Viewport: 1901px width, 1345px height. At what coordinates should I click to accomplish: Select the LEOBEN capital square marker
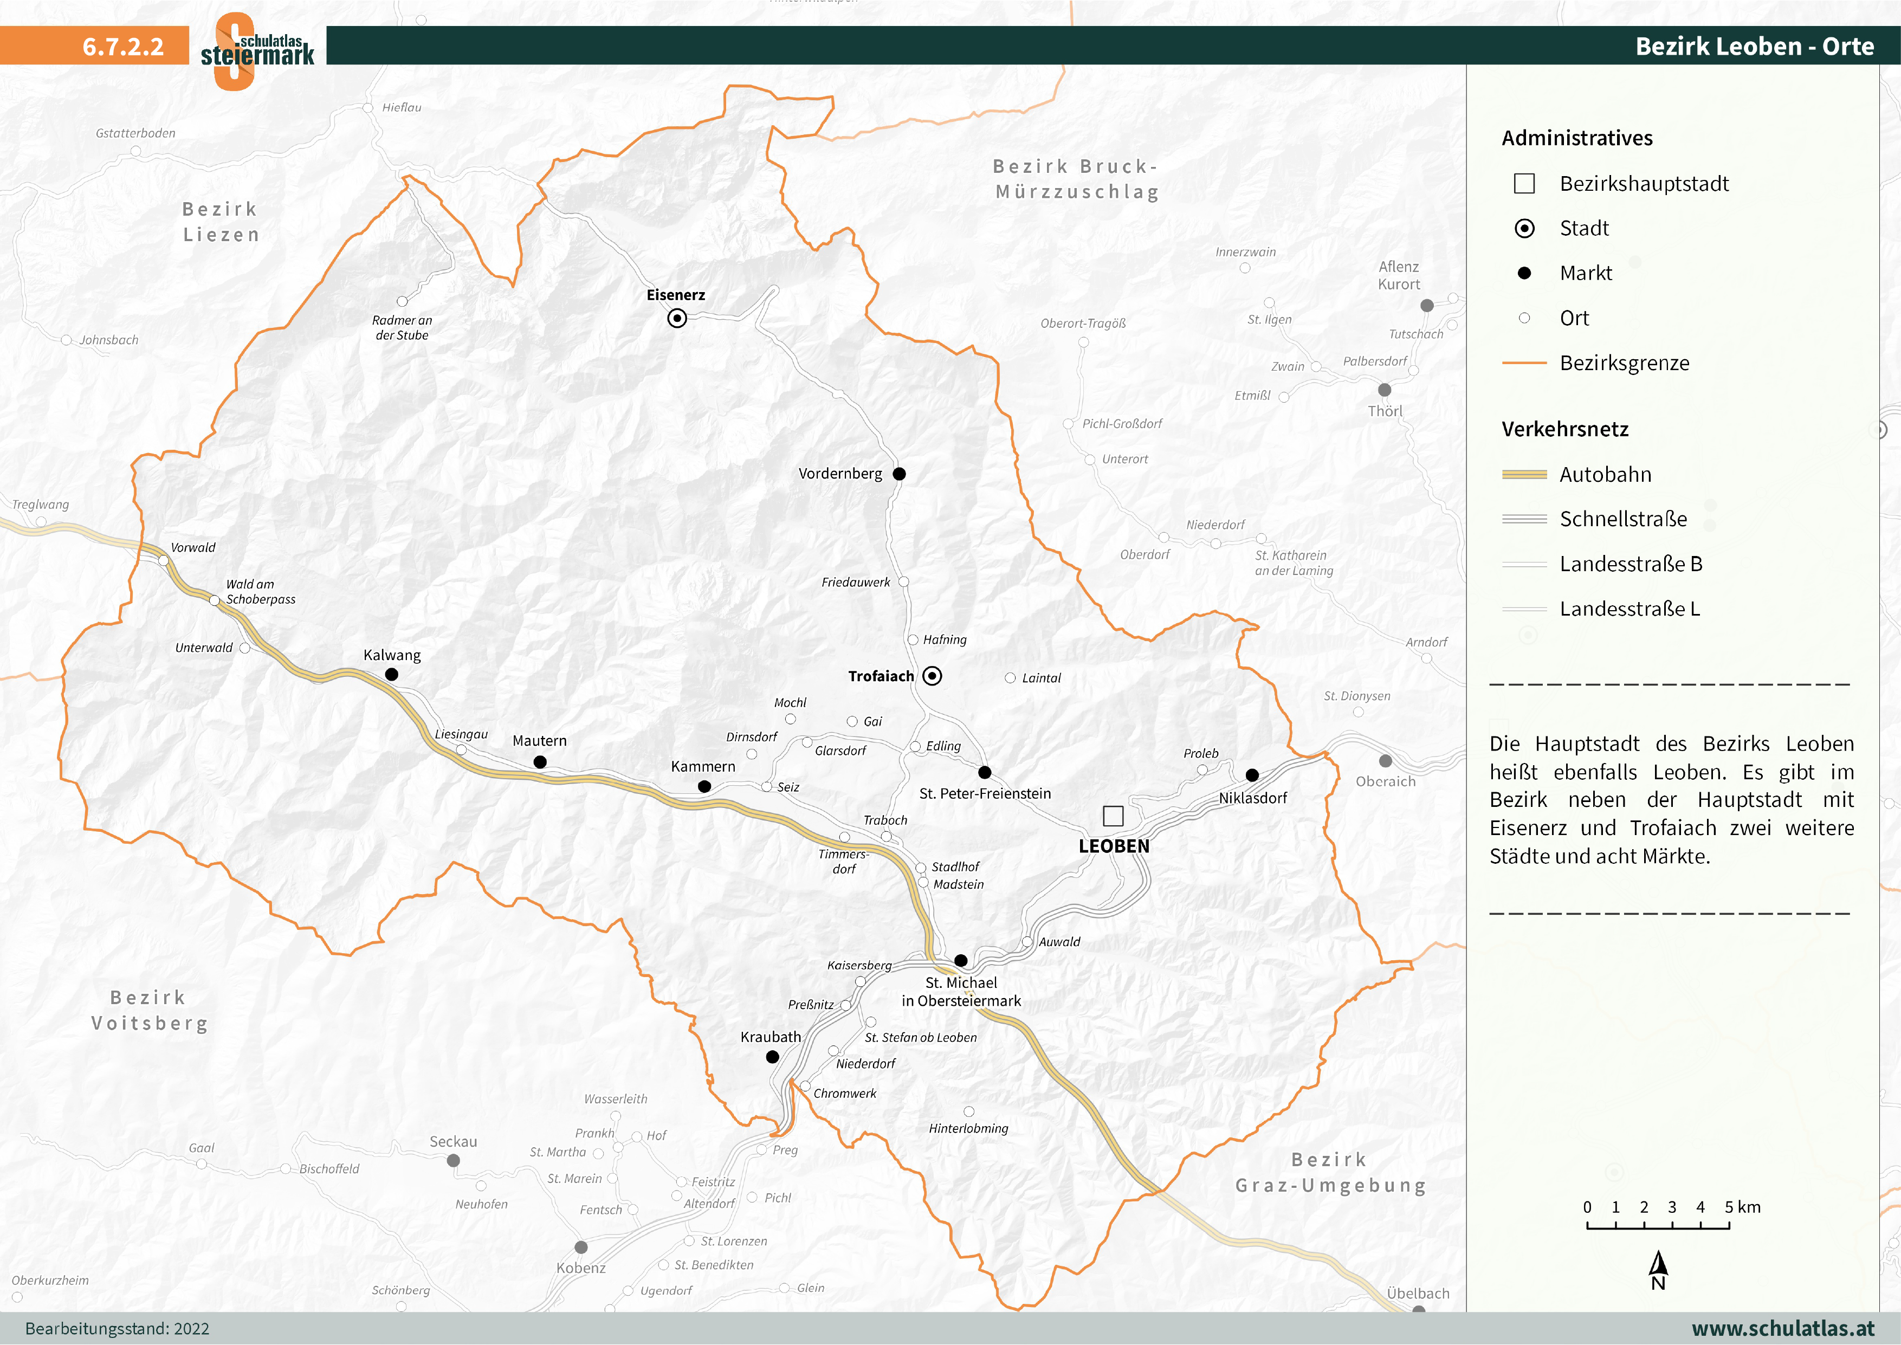pyautogui.click(x=1113, y=817)
